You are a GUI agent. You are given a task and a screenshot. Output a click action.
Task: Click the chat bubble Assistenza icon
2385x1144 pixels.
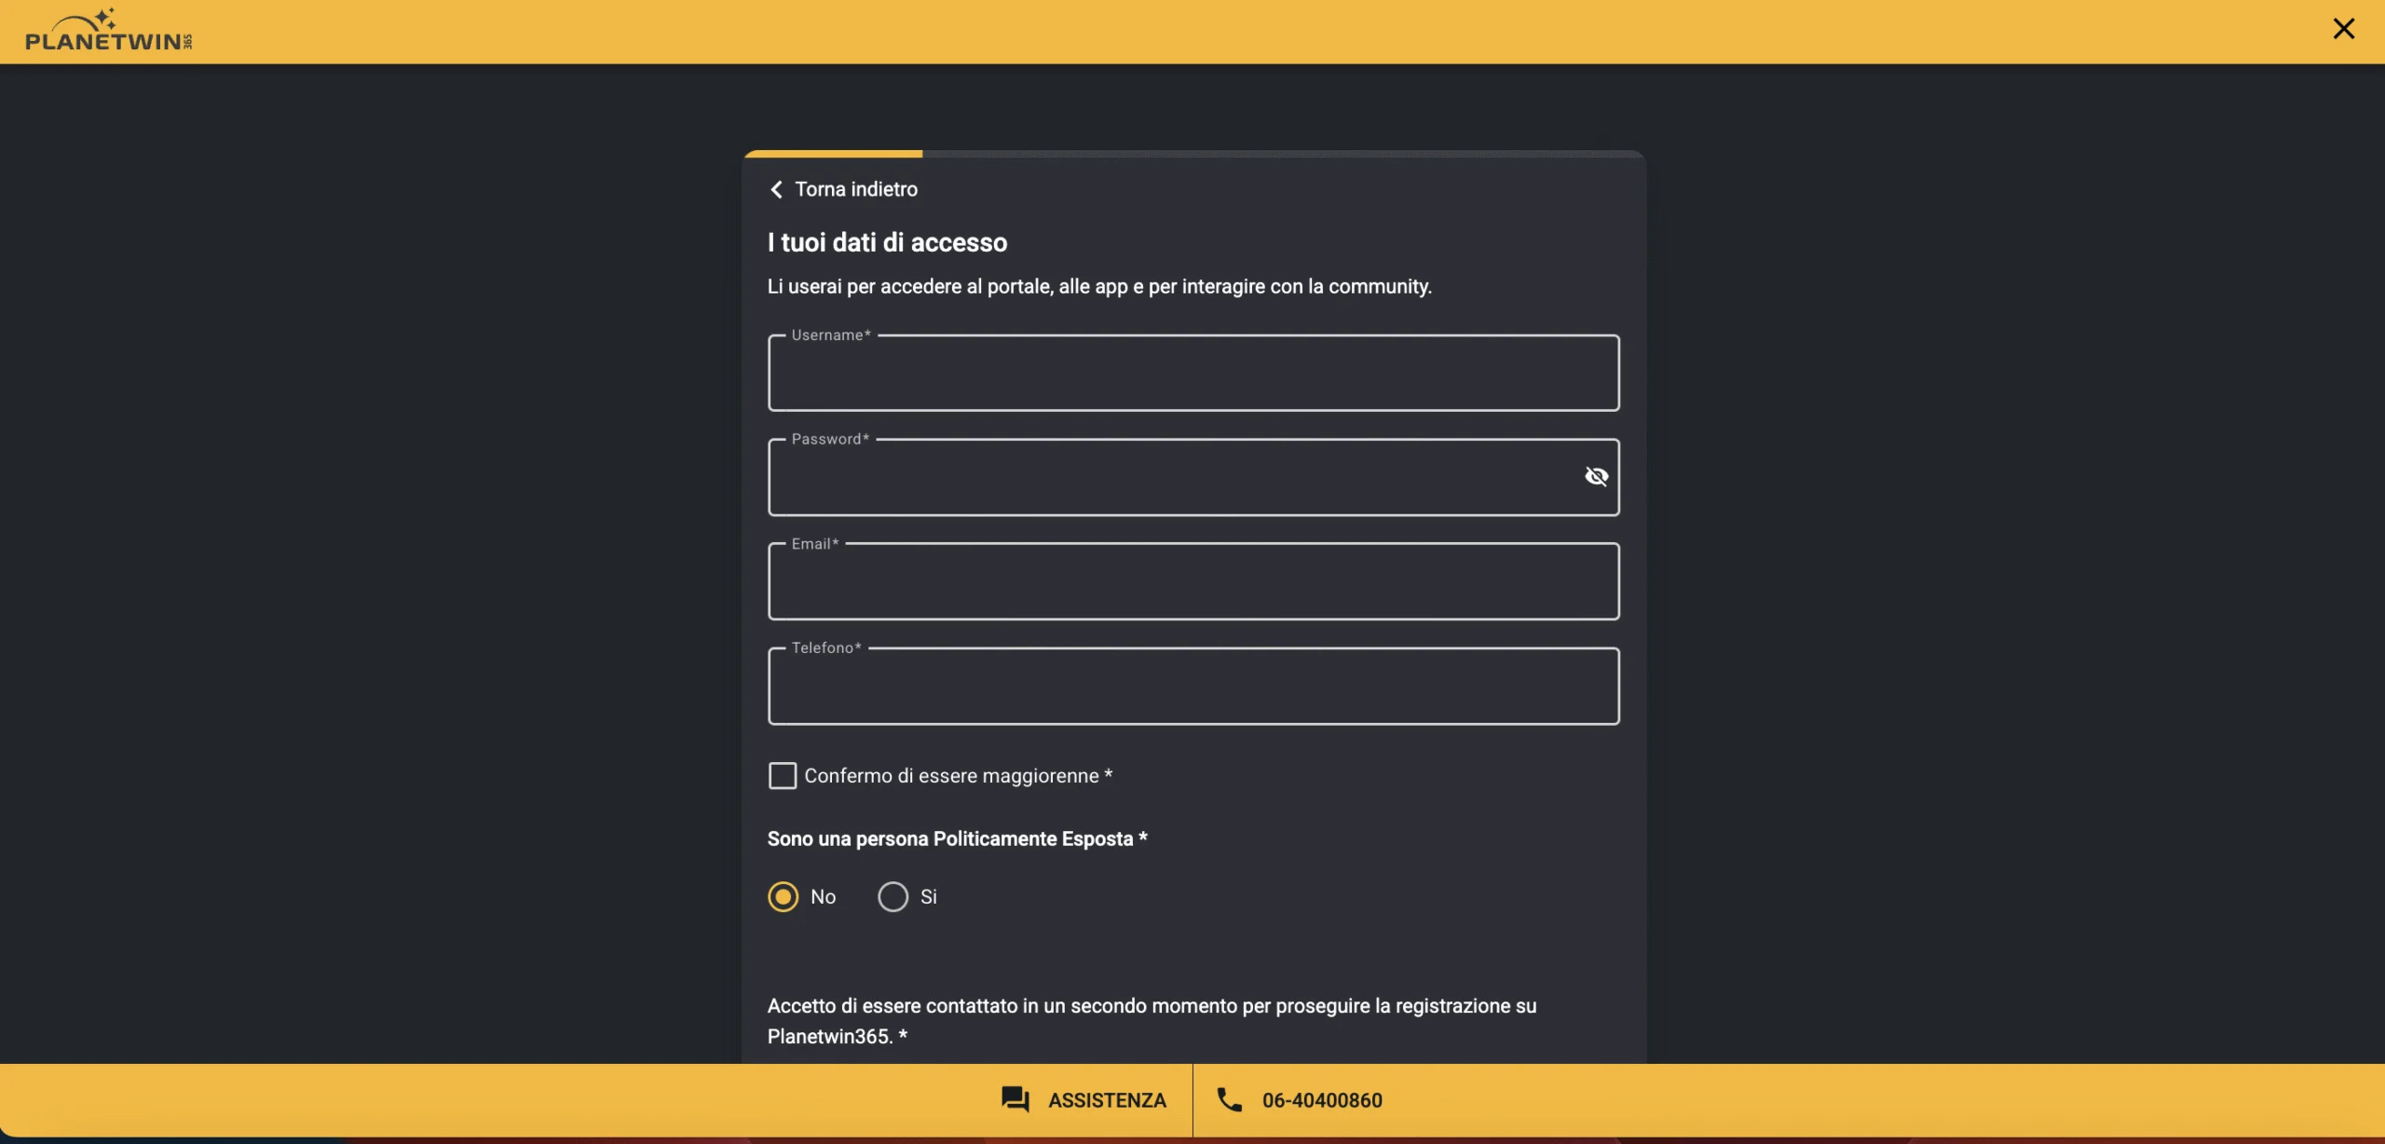pos(1015,1099)
